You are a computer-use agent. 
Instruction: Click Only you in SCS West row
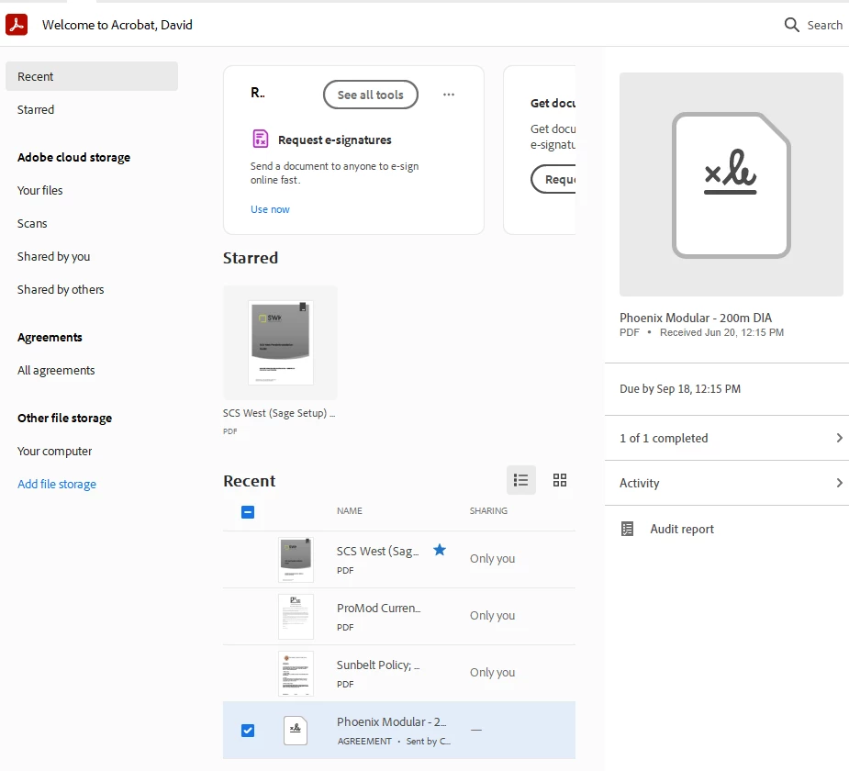(x=492, y=559)
